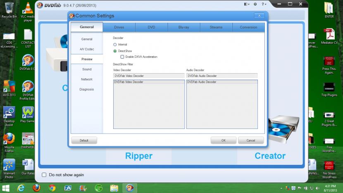Image resolution: width=343 pixels, height=193 pixels.
Task: Click Cancel in Common Settings
Action: 251,141
